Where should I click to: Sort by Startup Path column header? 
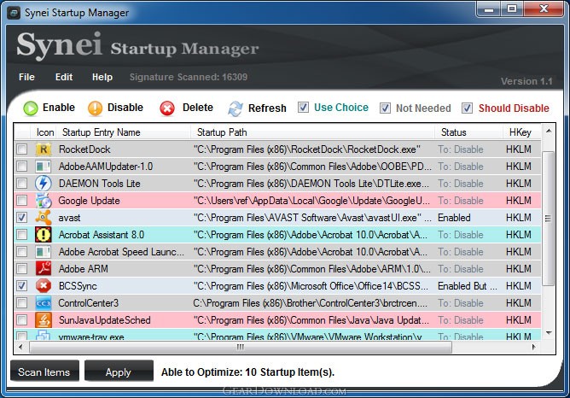[x=312, y=132]
